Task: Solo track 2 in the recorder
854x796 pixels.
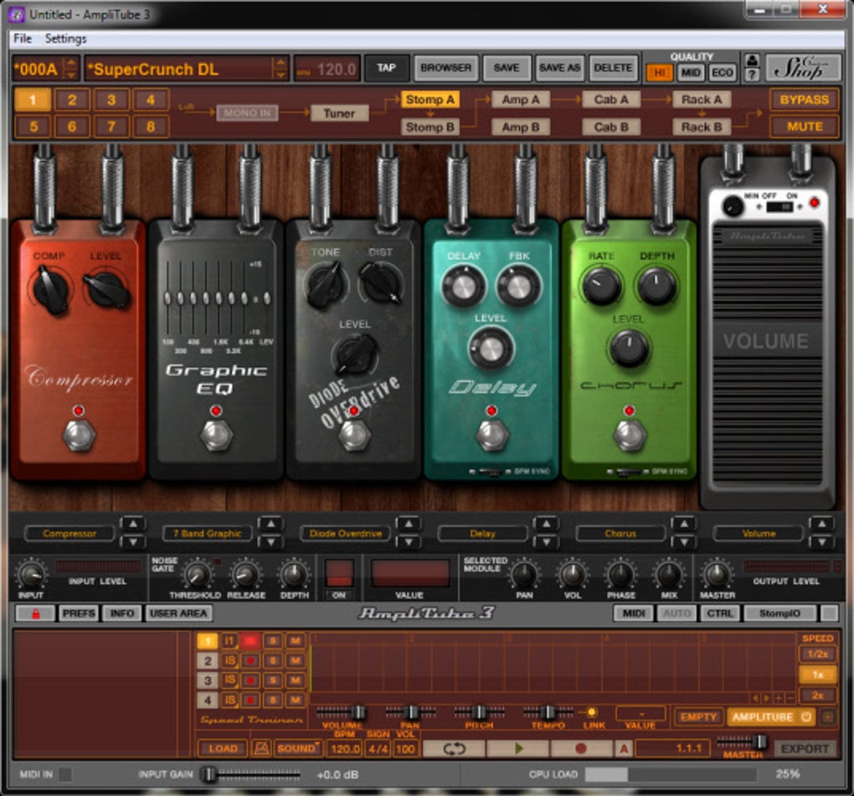Action: [x=273, y=661]
